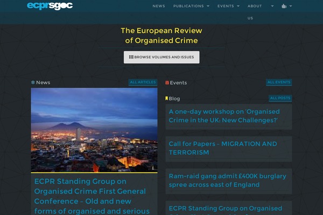Open the Publications menu item

[188, 6]
